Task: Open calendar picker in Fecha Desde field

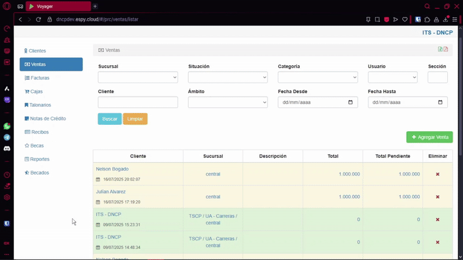Action: click(x=350, y=102)
